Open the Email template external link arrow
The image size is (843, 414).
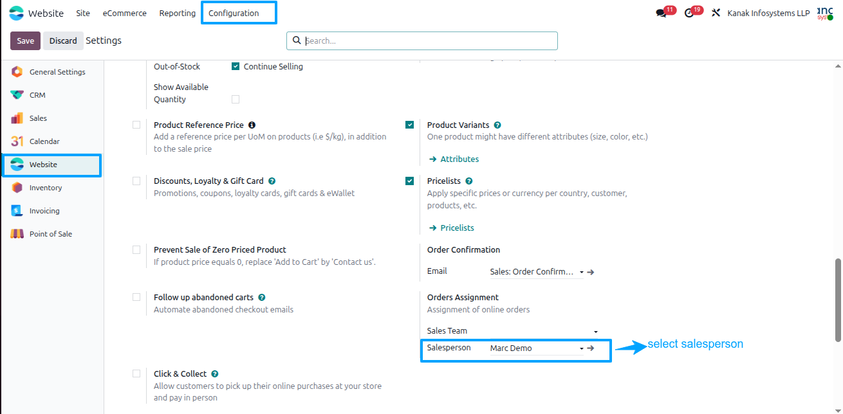(591, 273)
